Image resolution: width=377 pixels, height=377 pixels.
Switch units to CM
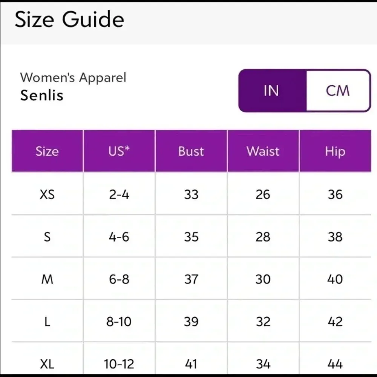338,91
